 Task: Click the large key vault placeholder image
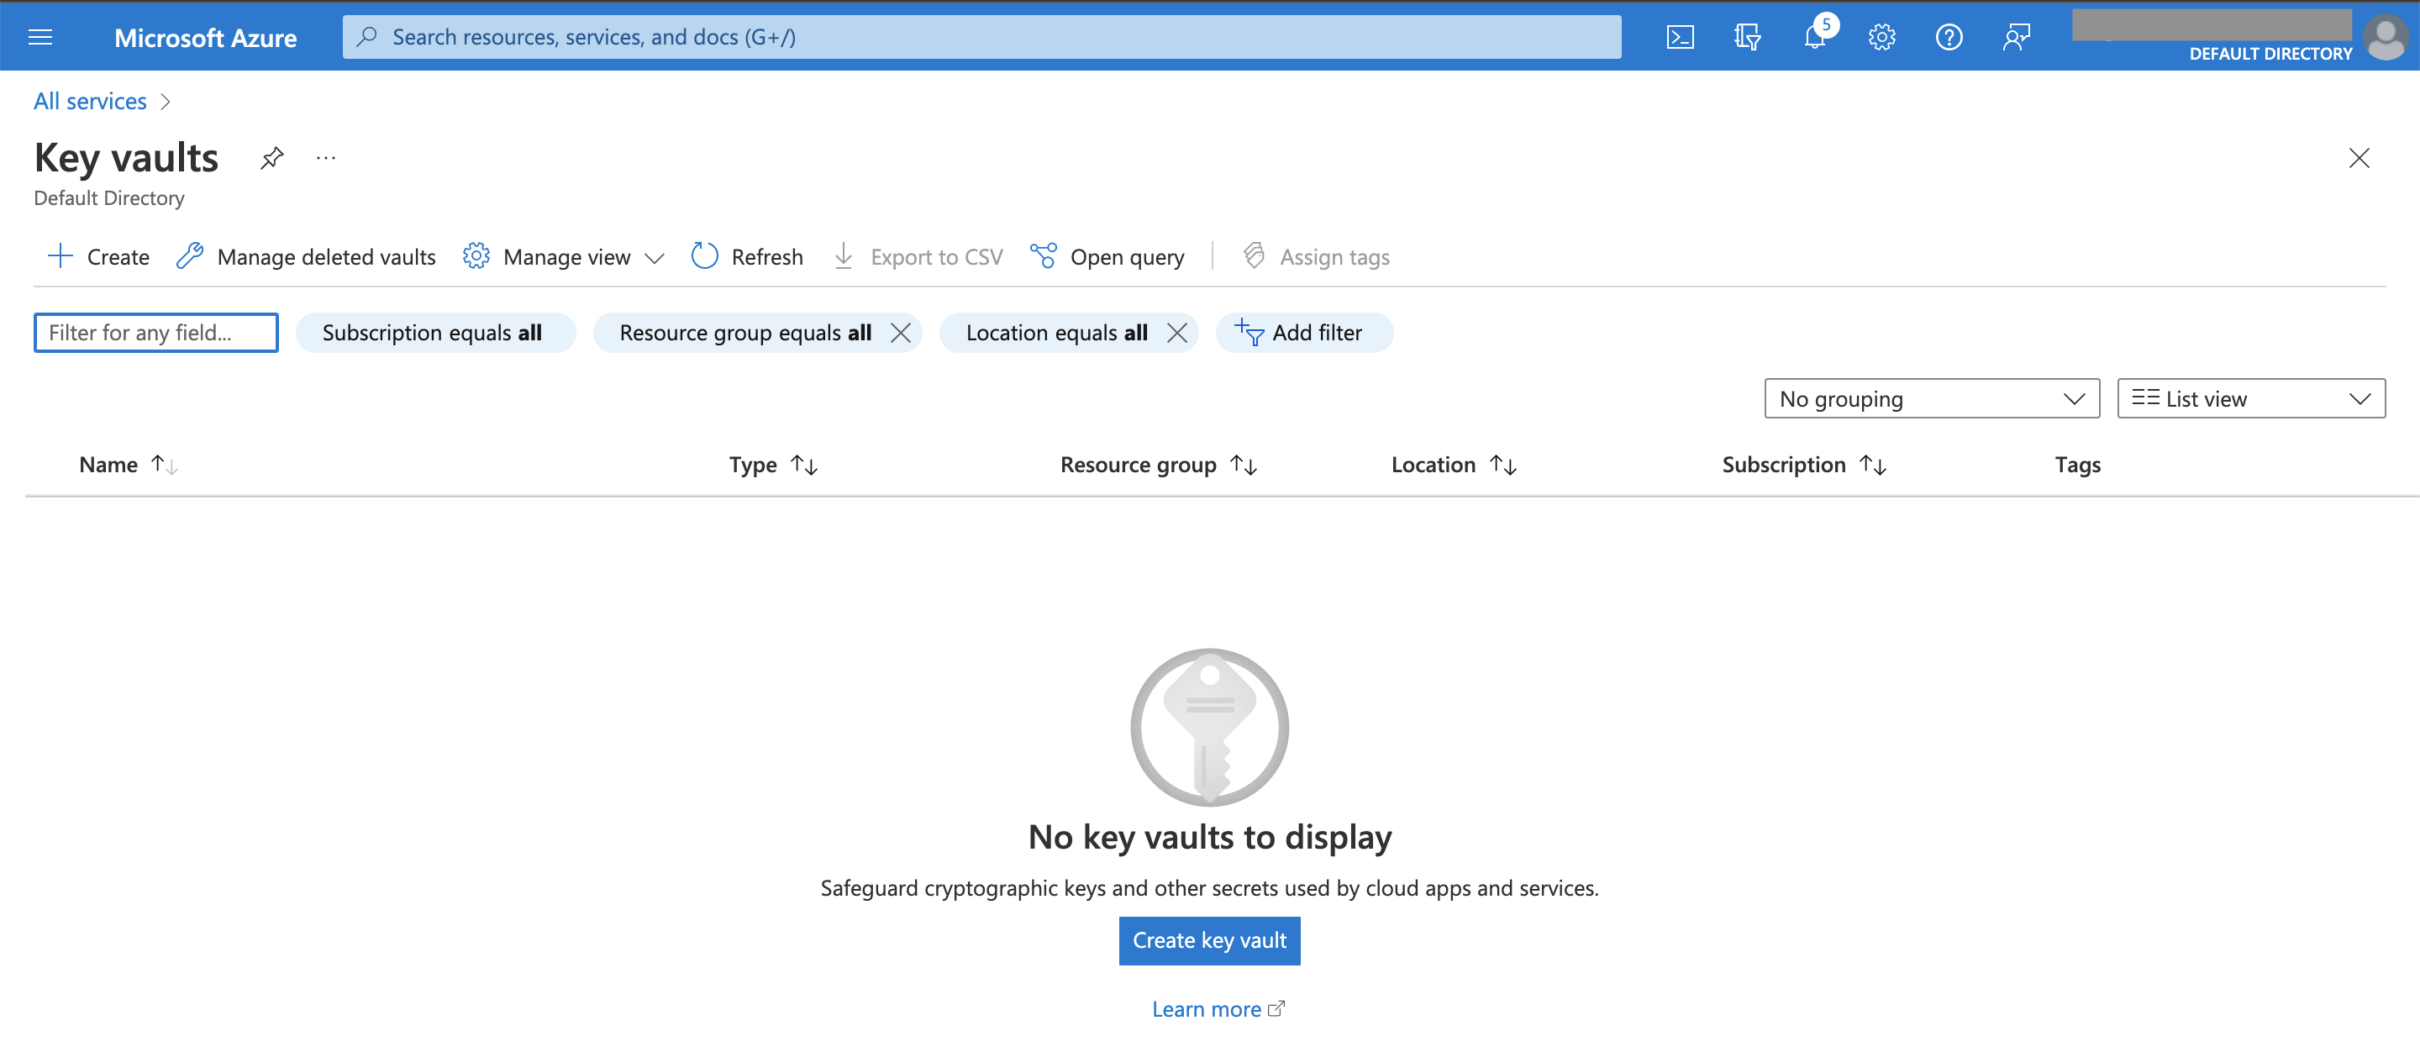(x=1209, y=726)
